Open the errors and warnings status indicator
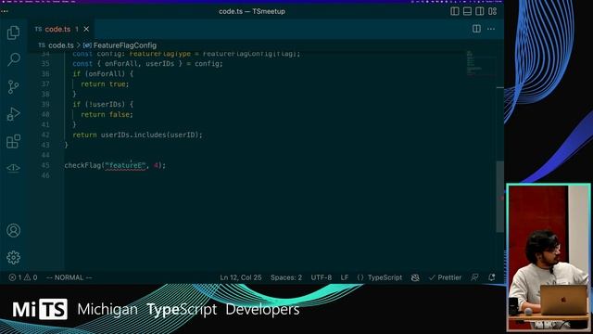The width and height of the screenshot is (593, 334). (23, 277)
